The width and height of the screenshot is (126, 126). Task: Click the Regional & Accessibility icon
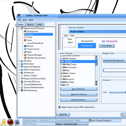pos(22,78)
